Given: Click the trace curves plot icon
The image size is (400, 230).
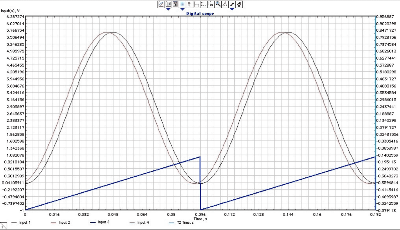Looking at the screenshot, I should click(161, 4).
